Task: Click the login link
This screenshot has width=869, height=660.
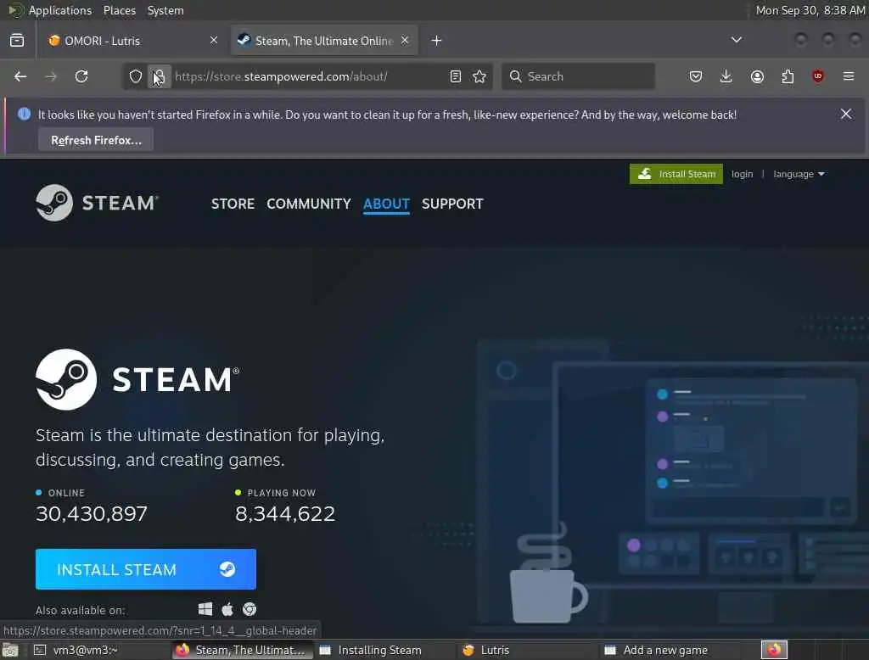Action: (x=742, y=174)
